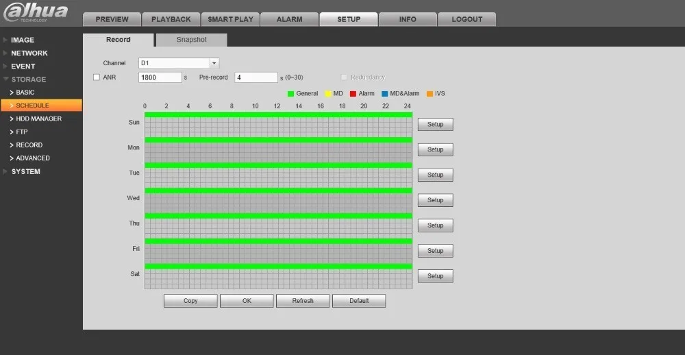Open HDD MANAGER in the sidebar

[x=38, y=119]
